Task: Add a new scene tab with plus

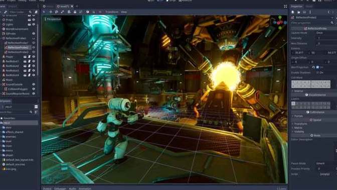Action: tap(77, 6)
